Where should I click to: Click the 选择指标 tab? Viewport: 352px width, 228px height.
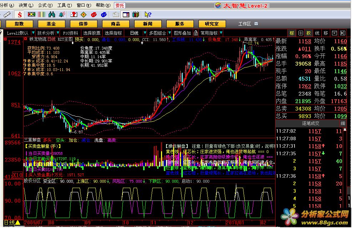[x=114, y=33]
